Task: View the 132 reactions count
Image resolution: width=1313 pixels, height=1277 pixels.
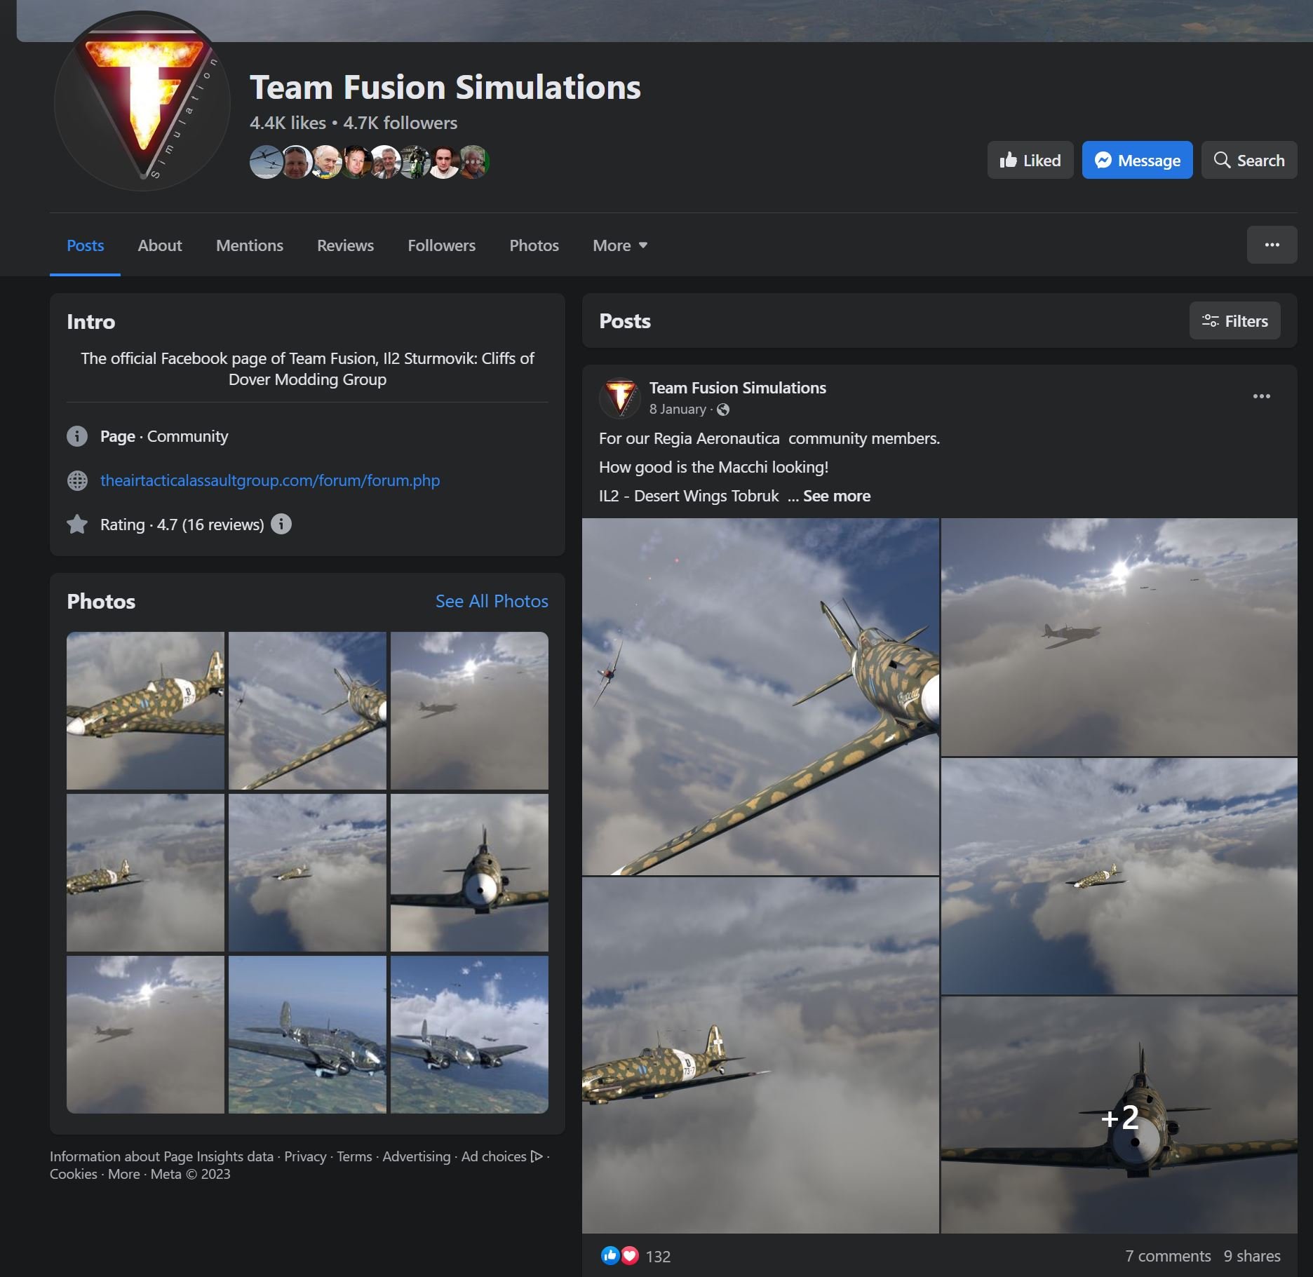Action: coord(658,1256)
